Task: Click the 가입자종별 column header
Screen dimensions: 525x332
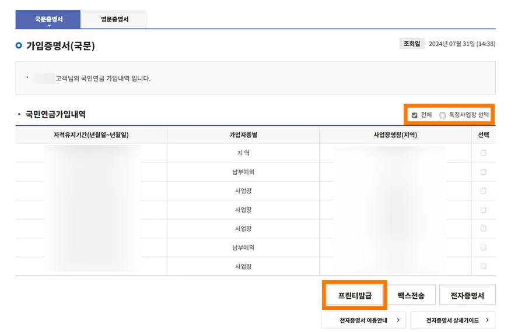Action: click(243, 135)
